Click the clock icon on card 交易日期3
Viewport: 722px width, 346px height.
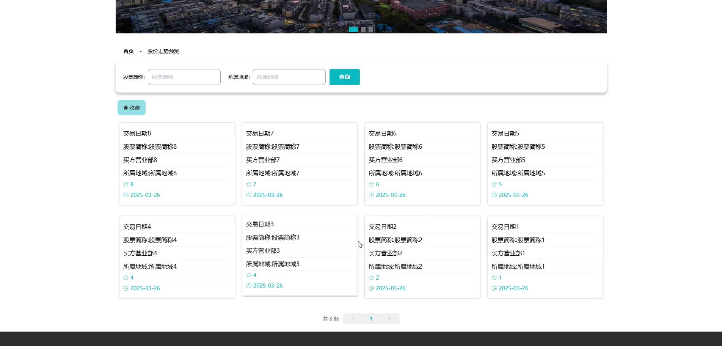click(x=249, y=286)
